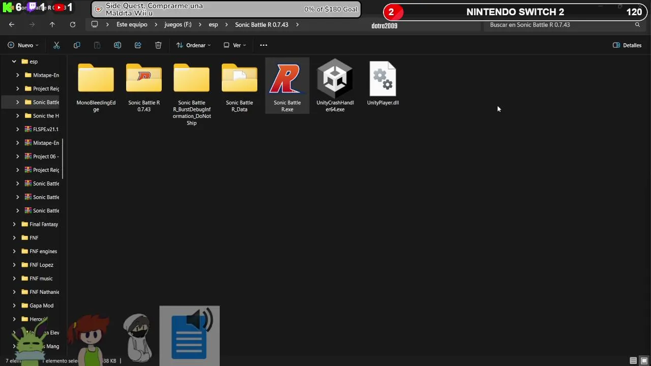651x366 pixels.
Task: Click Sonic Battle R 0.7.43 breadcrumb
Action: point(261,24)
